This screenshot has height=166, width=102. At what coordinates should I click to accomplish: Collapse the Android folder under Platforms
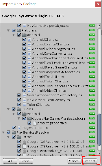pos(13,35)
